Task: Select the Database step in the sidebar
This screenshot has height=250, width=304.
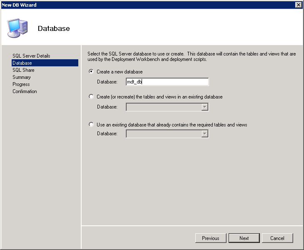Action: click(x=22, y=63)
